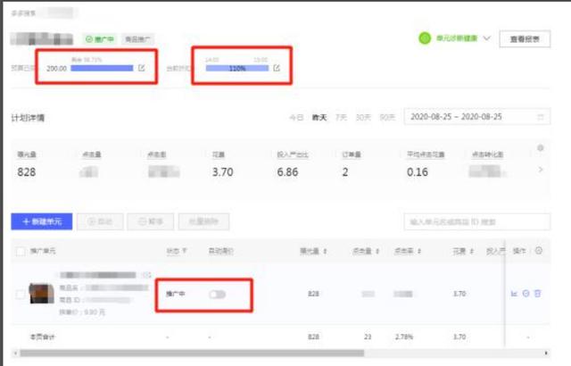This screenshot has width=571, height=366.
Task: Click the 投入产出比 value 6.86 card
Action: pos(287,172)
